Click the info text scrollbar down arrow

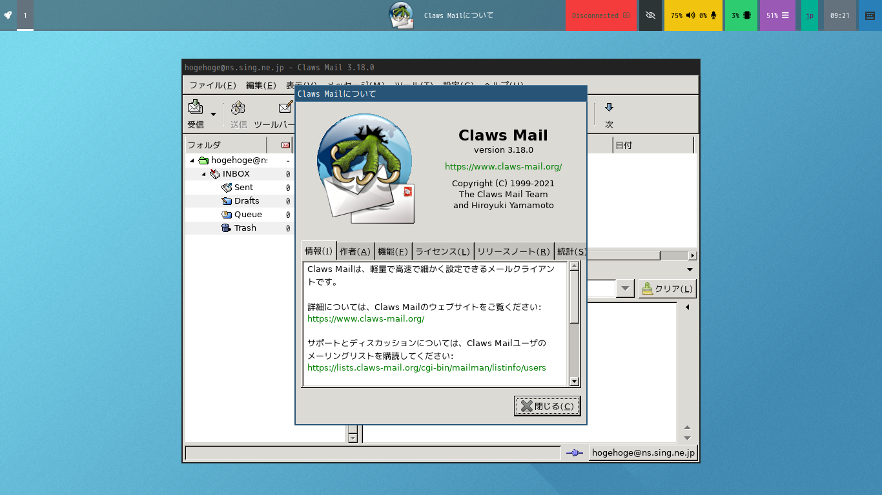coord(575,382)
